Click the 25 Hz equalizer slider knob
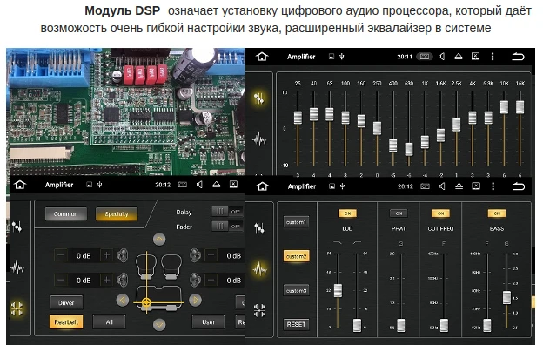The height and width of the screenshot is (345, 543). 298,118
